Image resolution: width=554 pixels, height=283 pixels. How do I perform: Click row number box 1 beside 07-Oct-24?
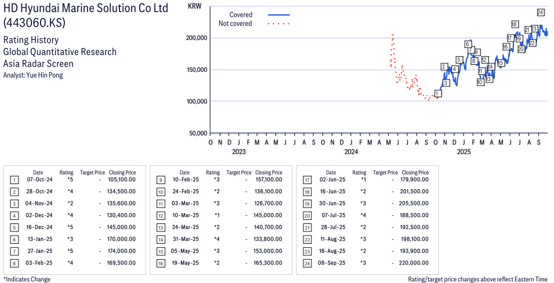(14, 179)
